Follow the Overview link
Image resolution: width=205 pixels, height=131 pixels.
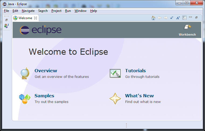(46, 71)
